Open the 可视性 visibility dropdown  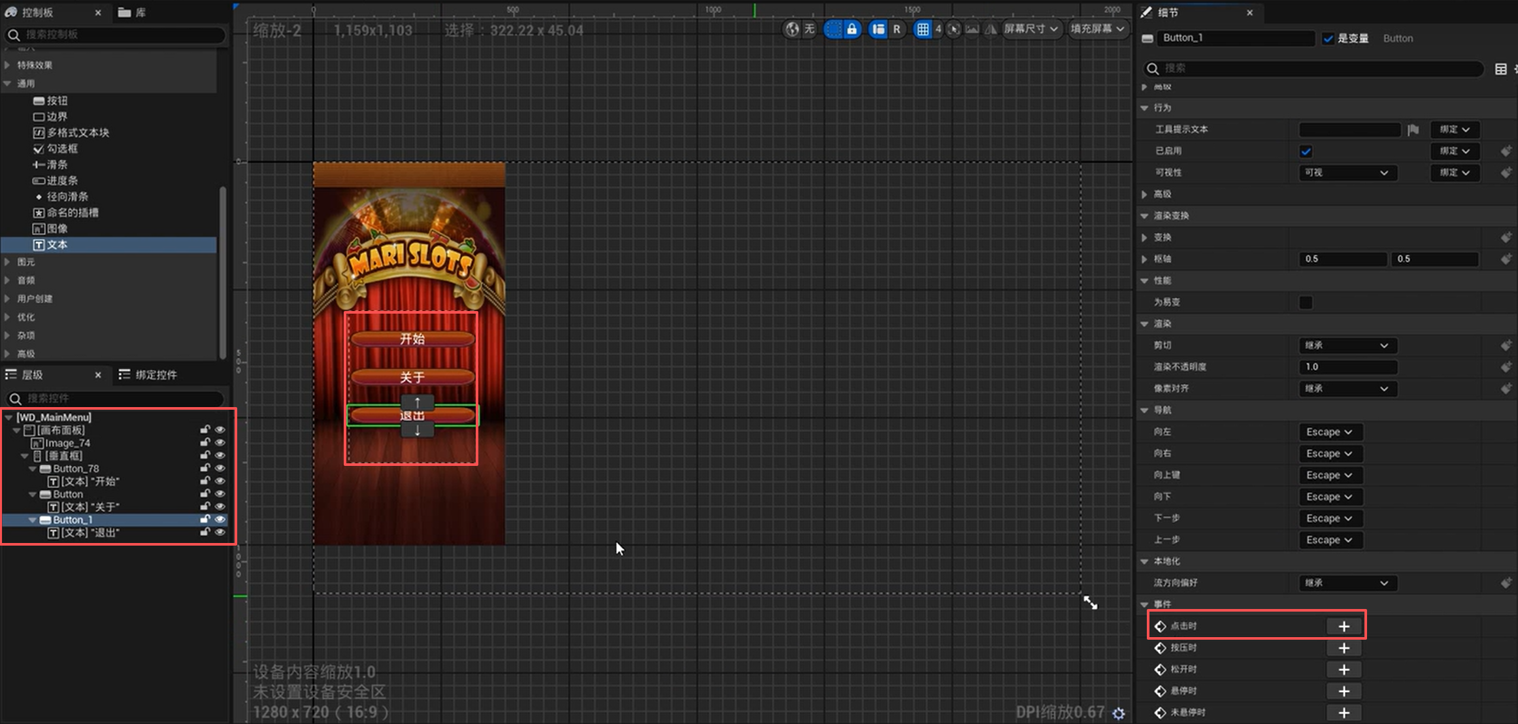click(1347, 173)
